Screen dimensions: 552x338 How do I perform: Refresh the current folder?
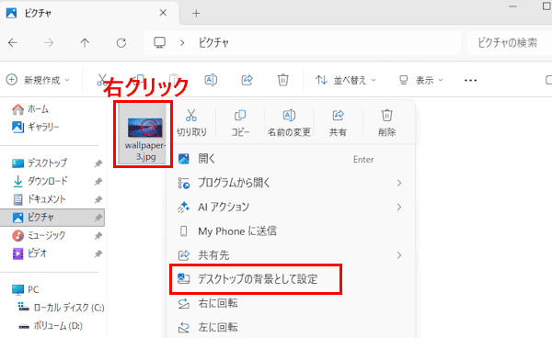(x=121, y=43)
